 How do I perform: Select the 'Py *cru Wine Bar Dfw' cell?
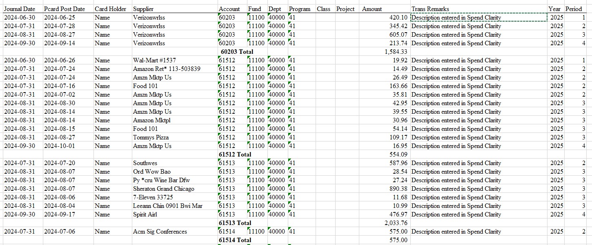tap(175, 180)
